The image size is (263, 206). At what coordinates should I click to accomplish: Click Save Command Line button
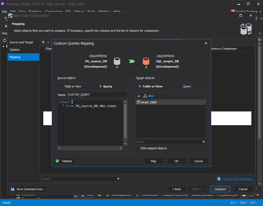click(29, 189)
